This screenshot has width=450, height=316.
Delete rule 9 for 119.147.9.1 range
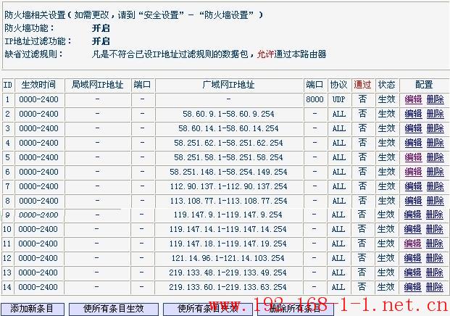pos(435,215)
